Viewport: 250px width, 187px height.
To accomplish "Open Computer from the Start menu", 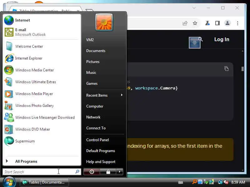I will tap(95, 106).
